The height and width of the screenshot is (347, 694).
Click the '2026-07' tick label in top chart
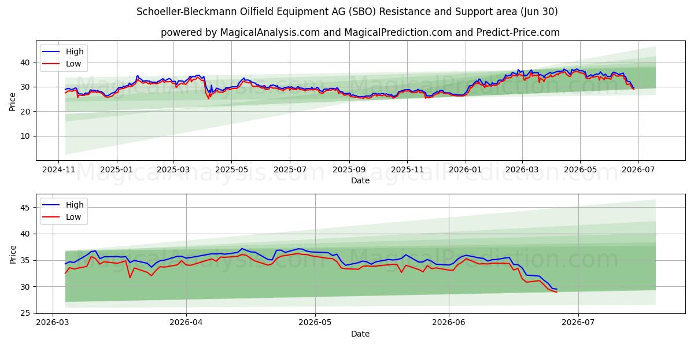tap(638, 170)
